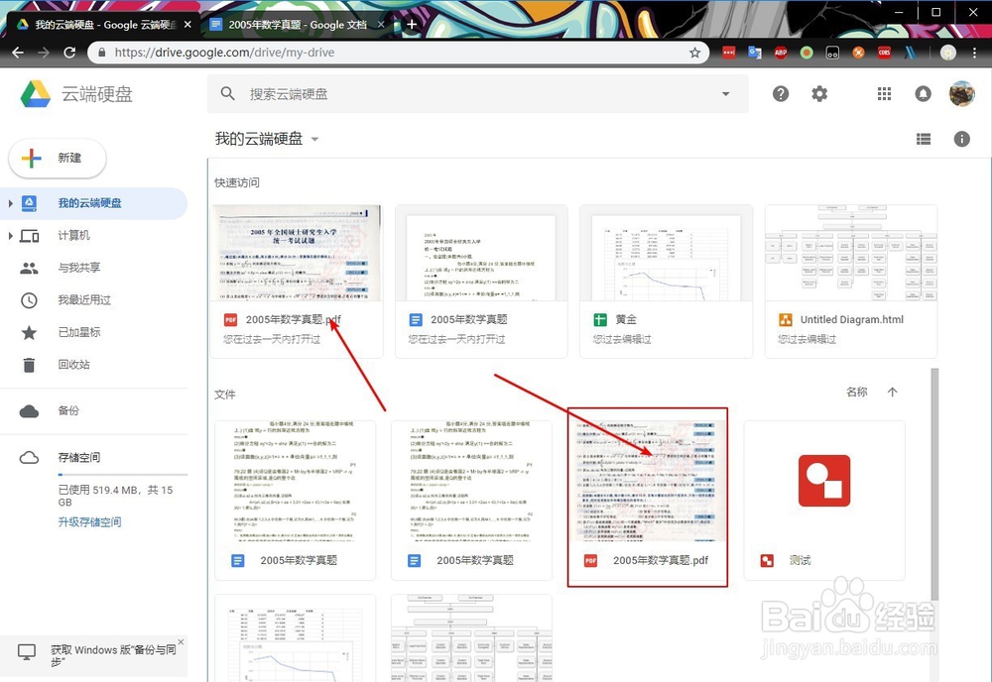Click the account profile avatar

pyautogui.click(x=961, y=93)
